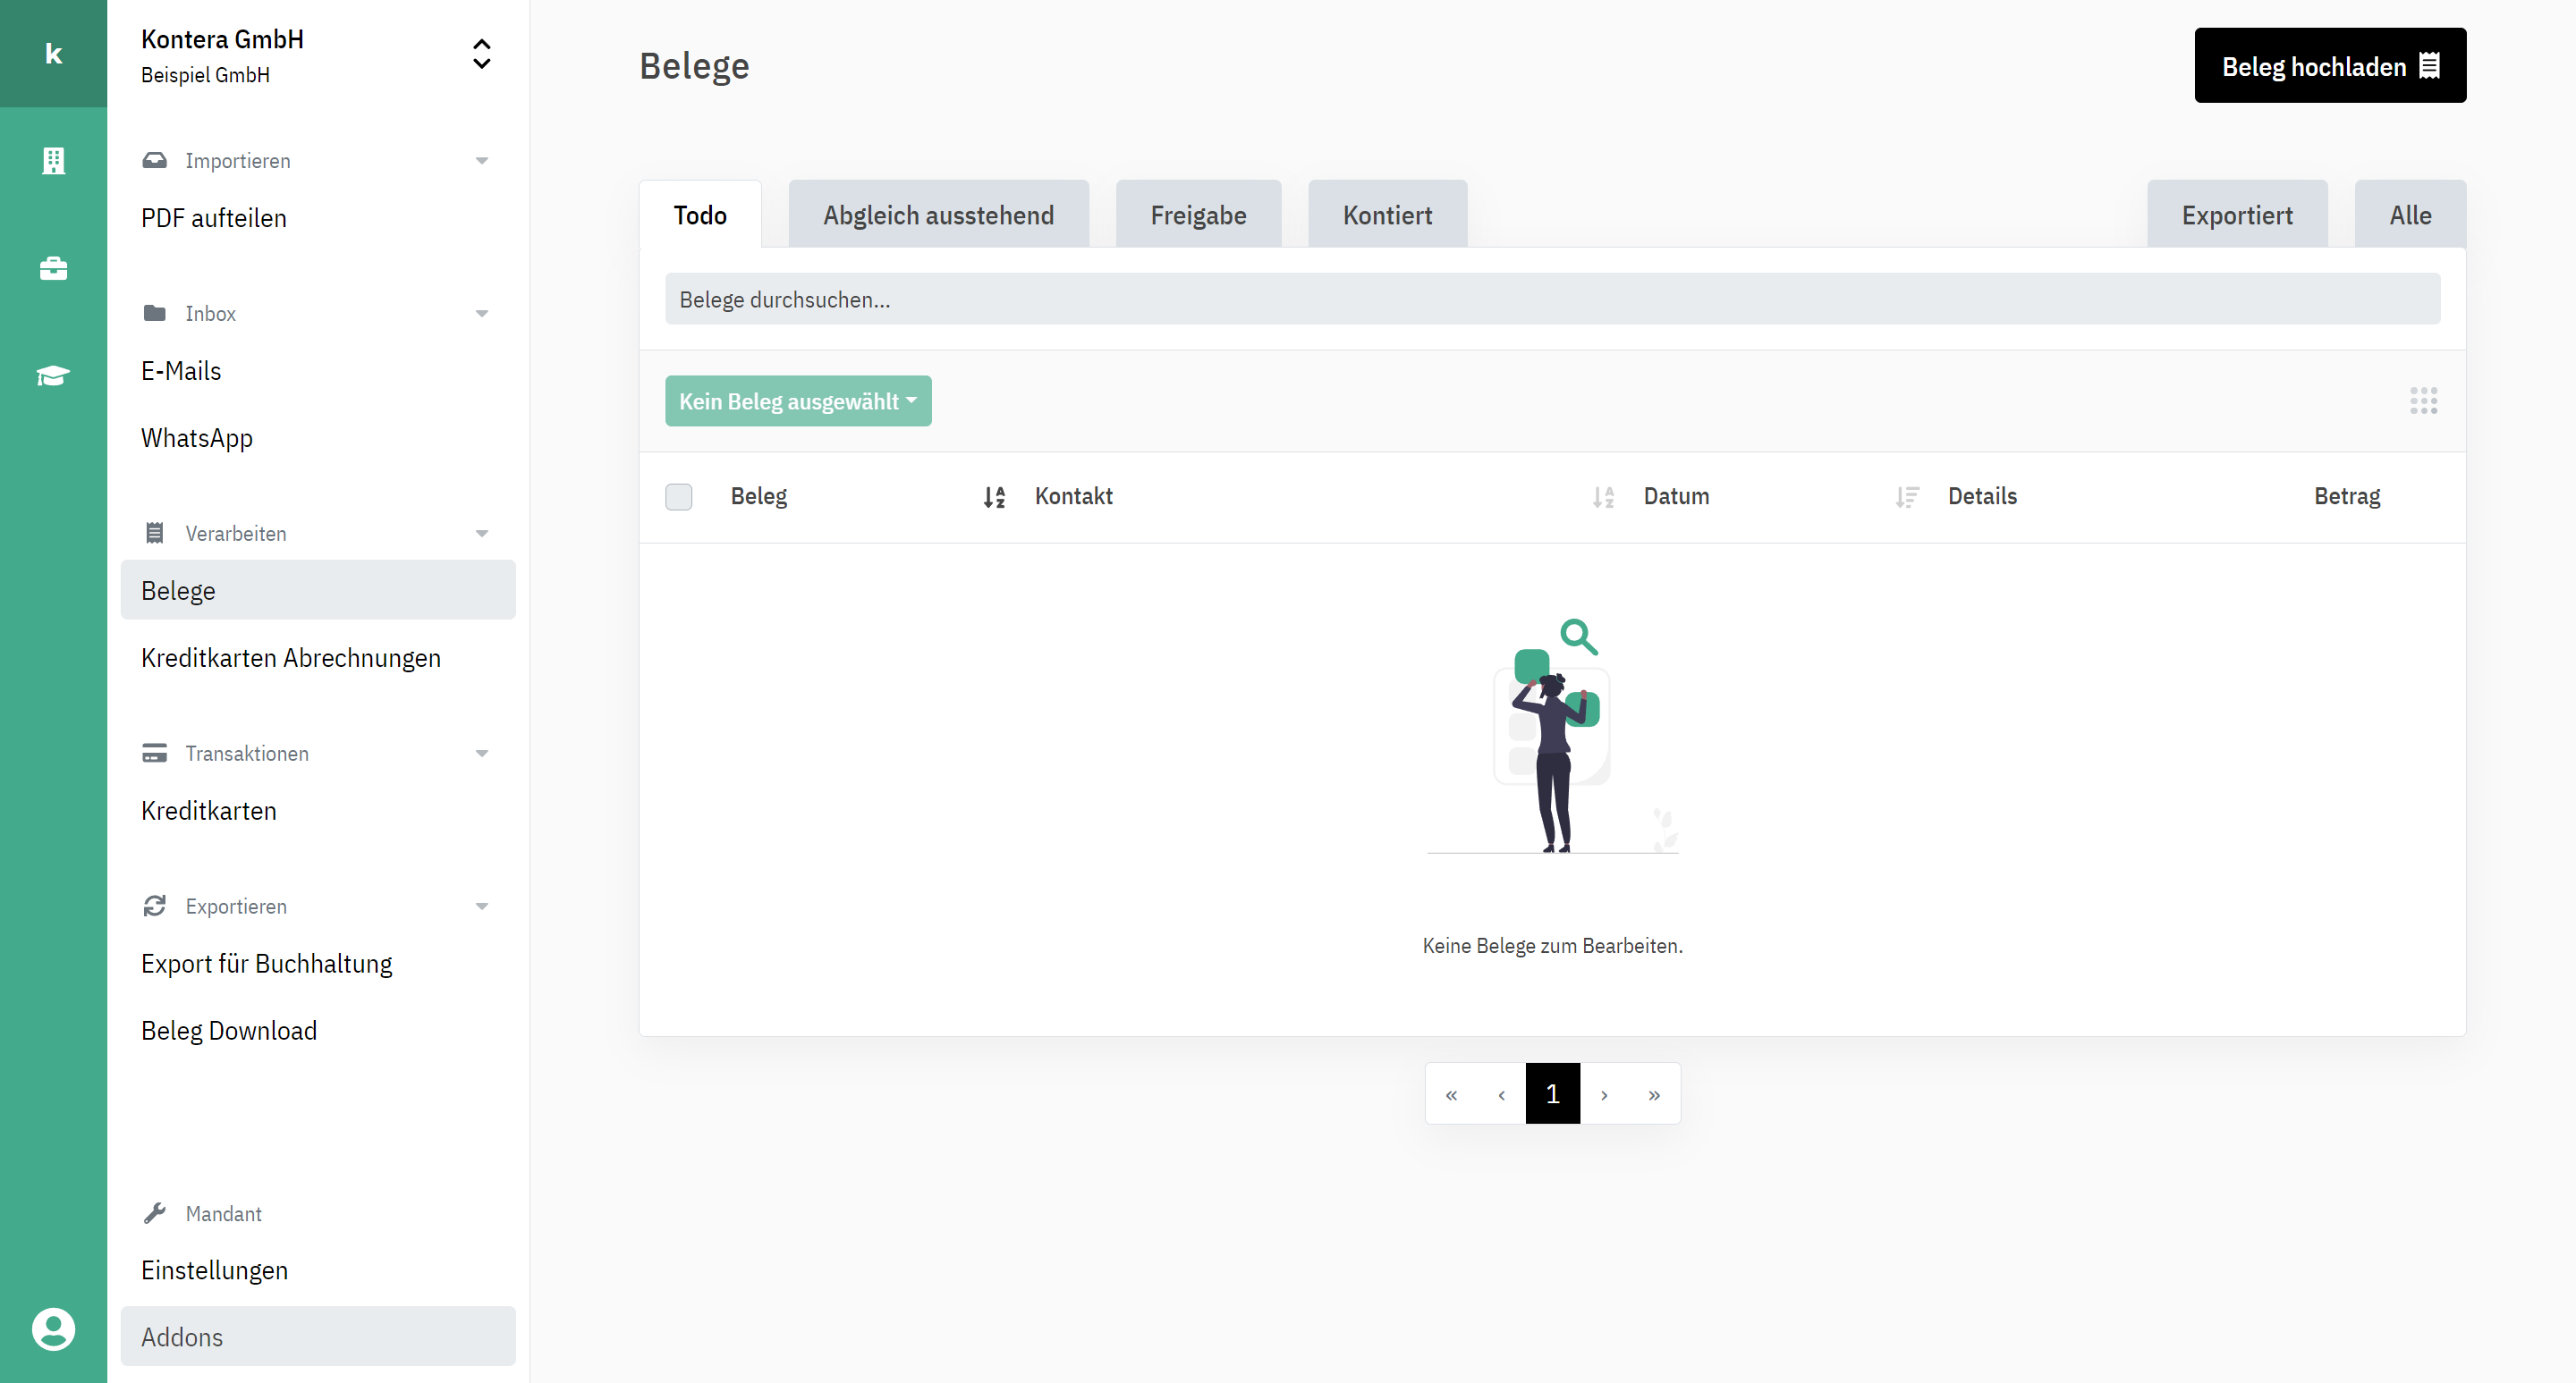The image size is (2576, 1383).
Task: Click the Verarbeiten receipt icon
Action: click(154, 533)
